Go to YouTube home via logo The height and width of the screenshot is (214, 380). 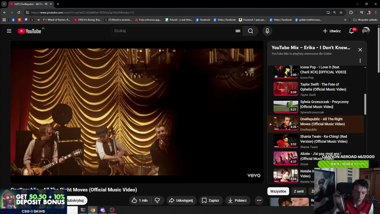pyautogui.click(x=29, y=31)
